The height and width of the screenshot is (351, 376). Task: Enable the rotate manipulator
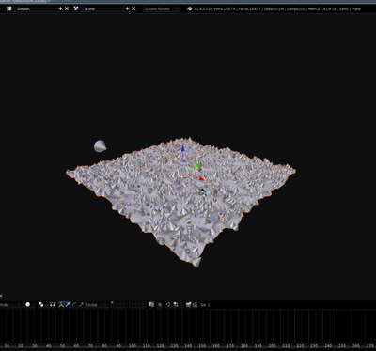coord(74,304)
